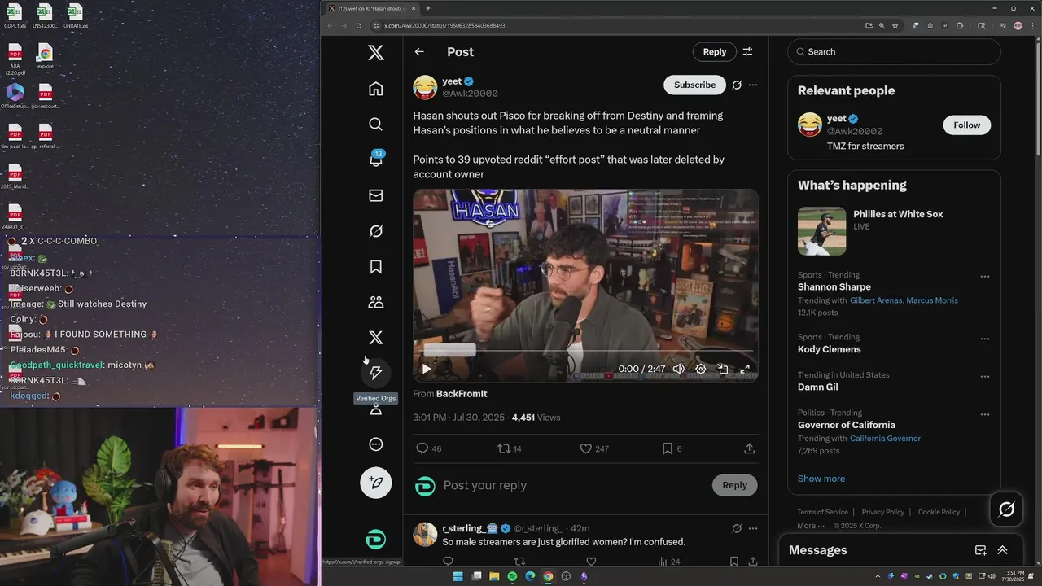The image size is (1042, 586).
Task: Click California Governor trending link
Action: (885, 439)
